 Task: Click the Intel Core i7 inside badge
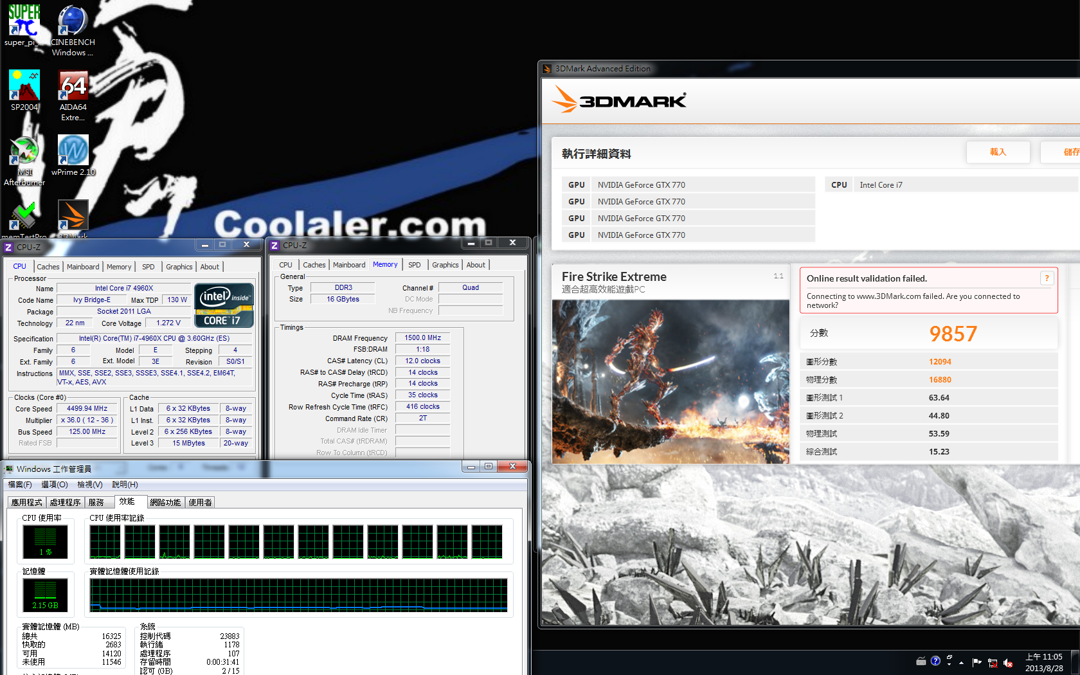click(x=224, y=305)
